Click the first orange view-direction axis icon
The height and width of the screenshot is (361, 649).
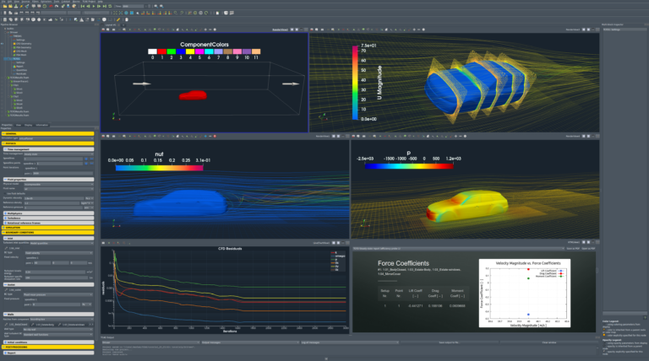pyautogui.click(x=142, y=13)
